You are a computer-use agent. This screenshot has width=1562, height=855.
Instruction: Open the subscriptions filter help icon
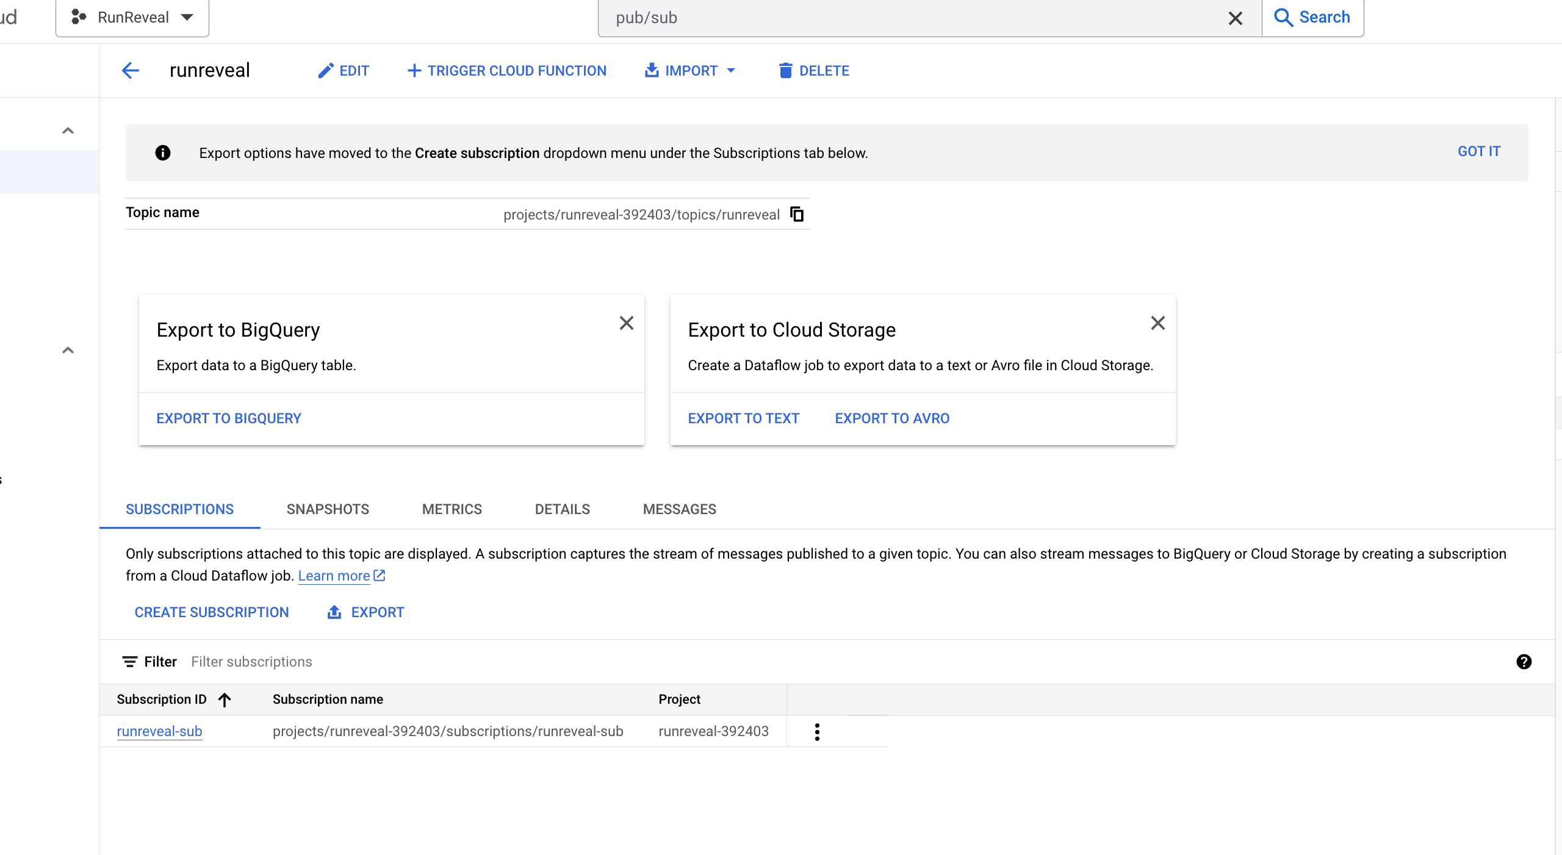(x=1524, y=662)
